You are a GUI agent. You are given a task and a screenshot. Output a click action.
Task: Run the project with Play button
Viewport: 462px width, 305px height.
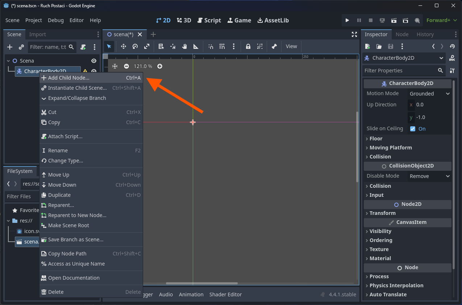[x=347, y=20]
